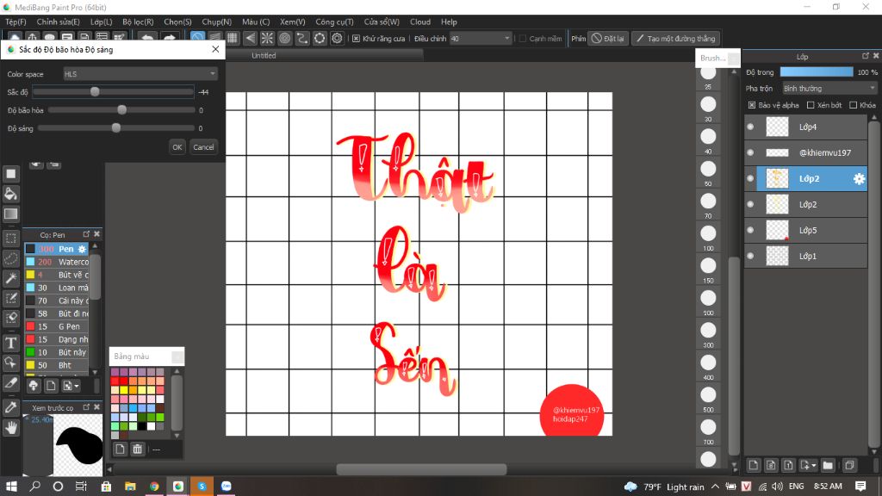Screen dimensions: 882x496
Task: Delete color with the palette trash icon
Action: coord(137,449)
